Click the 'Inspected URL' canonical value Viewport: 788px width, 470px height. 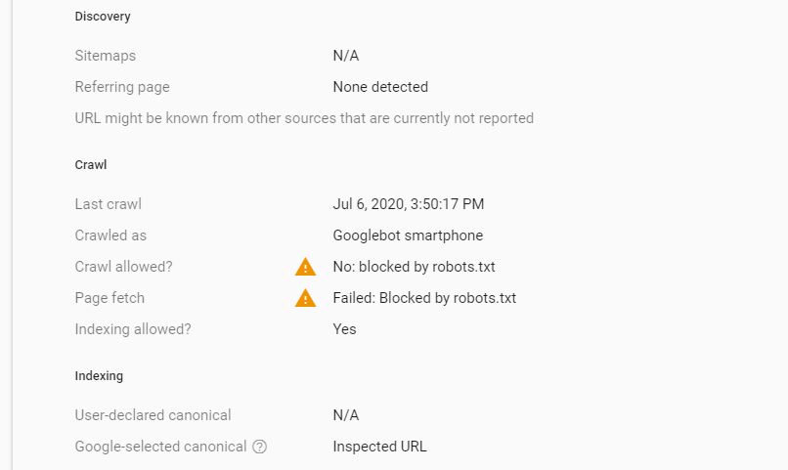[x=379, y=447]
